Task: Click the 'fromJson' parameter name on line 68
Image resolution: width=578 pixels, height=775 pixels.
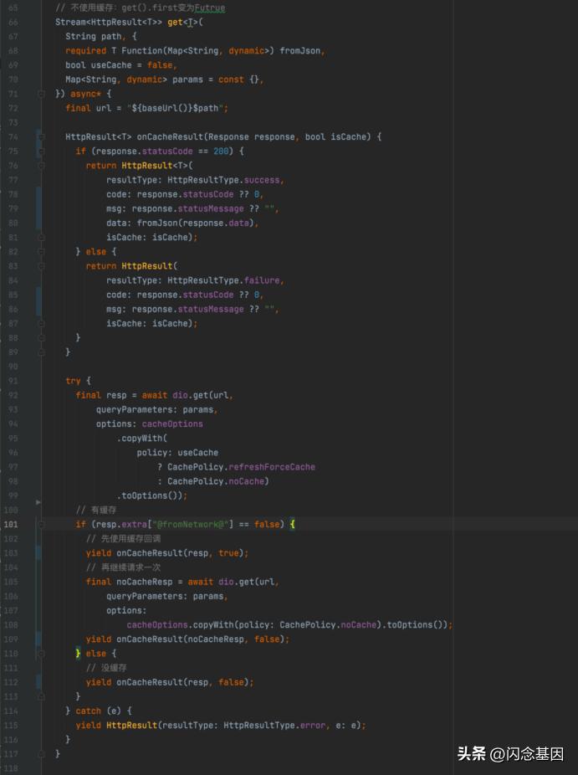Action: coord(299,51)
